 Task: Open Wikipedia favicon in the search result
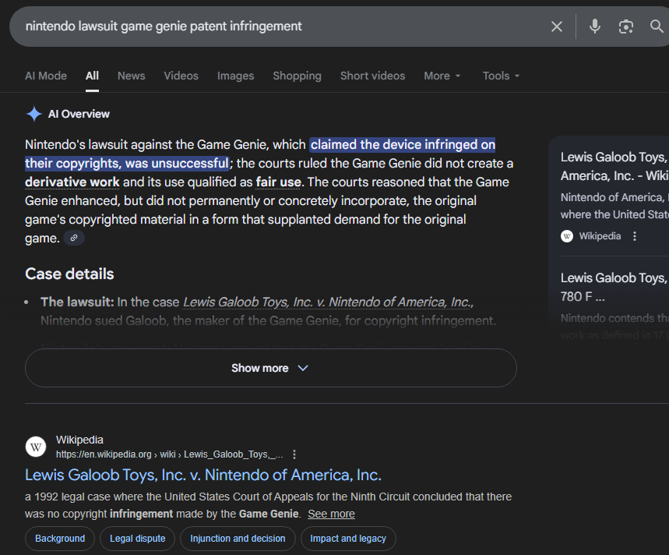tap(36, 447)
